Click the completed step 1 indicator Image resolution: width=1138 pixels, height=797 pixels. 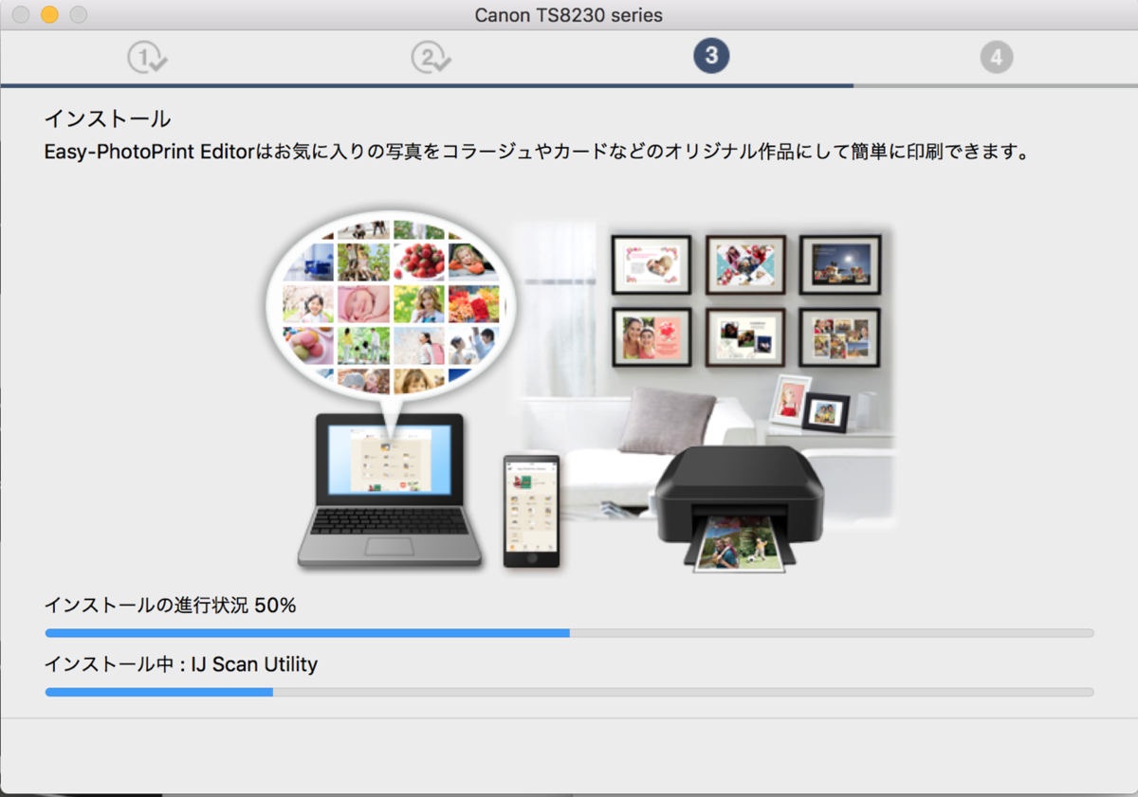click(146, 58)
